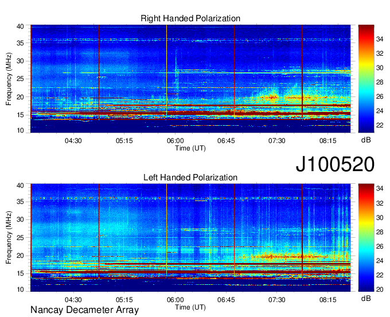This screenshot has width=390, height=317.
Task: Click the upper plot's Frequency (MHz) axis label
Action: pos(9,79)
